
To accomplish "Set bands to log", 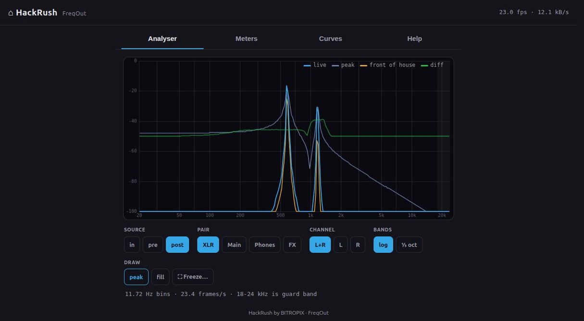I will click(383, 245).
